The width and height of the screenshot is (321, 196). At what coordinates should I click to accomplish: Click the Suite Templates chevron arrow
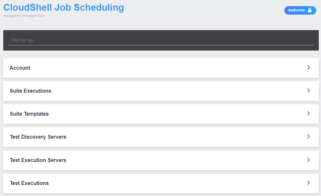(308, 113)
